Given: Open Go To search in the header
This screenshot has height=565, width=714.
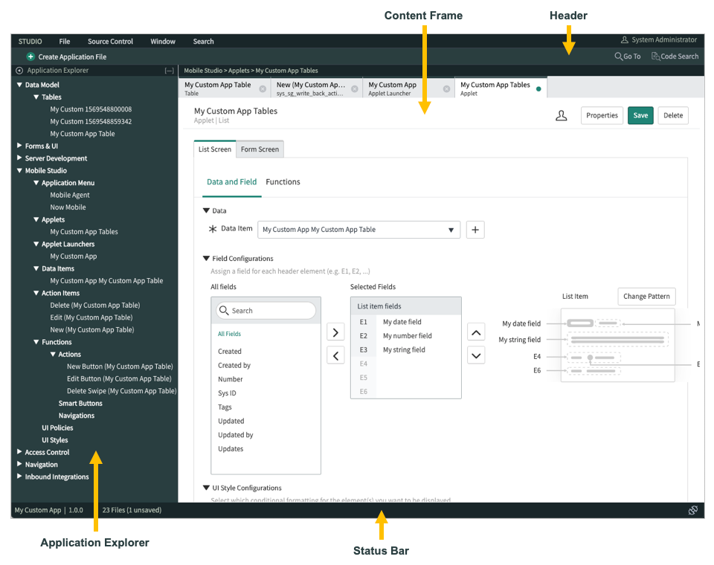Looking at the screenshot, I should (x=627, y=56).
